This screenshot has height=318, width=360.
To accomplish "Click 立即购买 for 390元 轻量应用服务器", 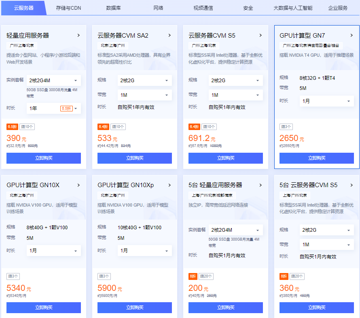I will pyautogui.click(x=44, y=158).
